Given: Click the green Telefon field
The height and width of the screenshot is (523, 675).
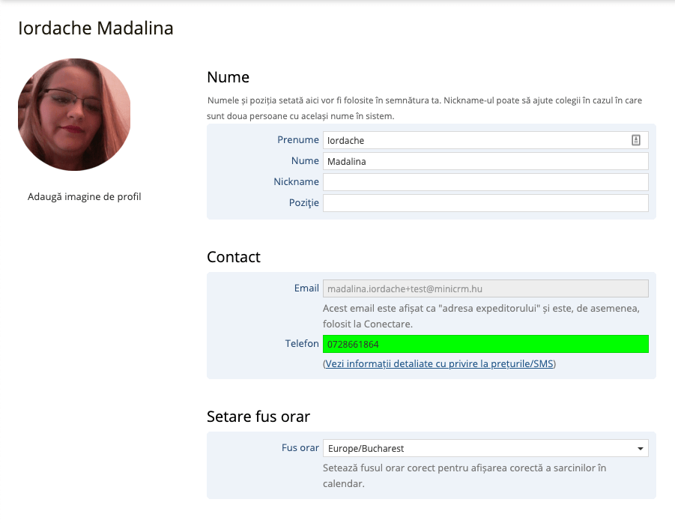Looking at the screenshot, I should point(485,344).
